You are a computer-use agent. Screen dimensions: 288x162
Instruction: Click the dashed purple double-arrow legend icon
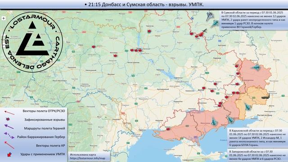[9, 135]
